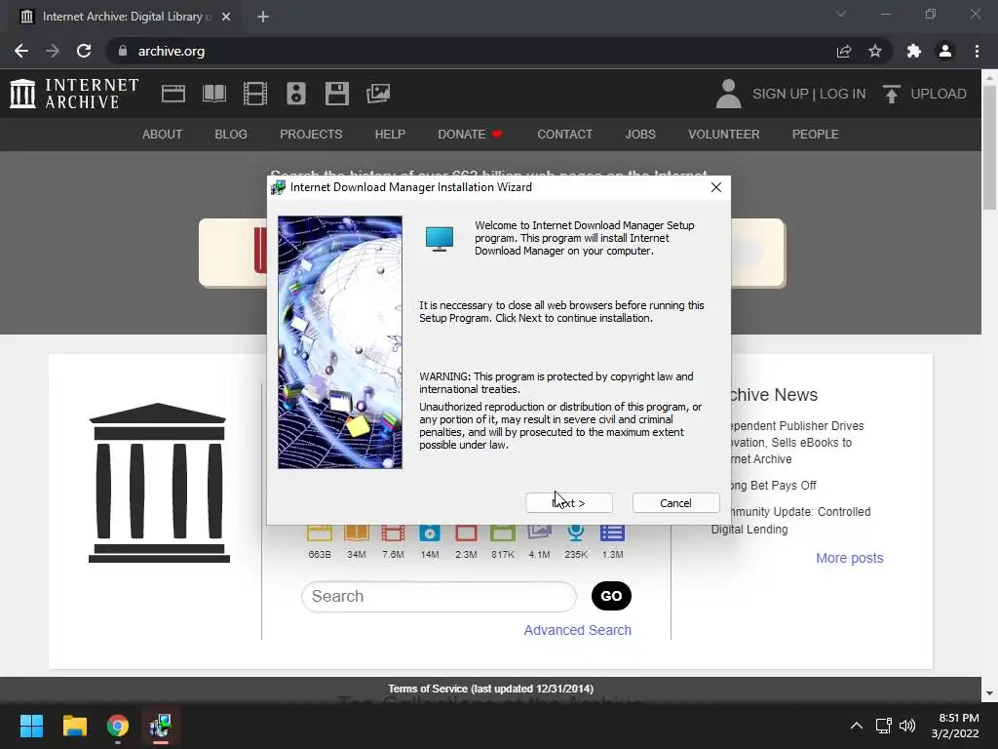The width and height of the screenshot is (998, 749).
Task: Open the PEOPLE menu item
Action: 816,135
